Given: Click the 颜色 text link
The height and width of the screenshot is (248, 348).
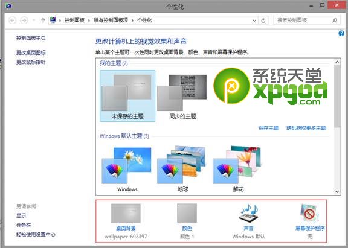Looking at the screenshot, I should coord(187,228).
